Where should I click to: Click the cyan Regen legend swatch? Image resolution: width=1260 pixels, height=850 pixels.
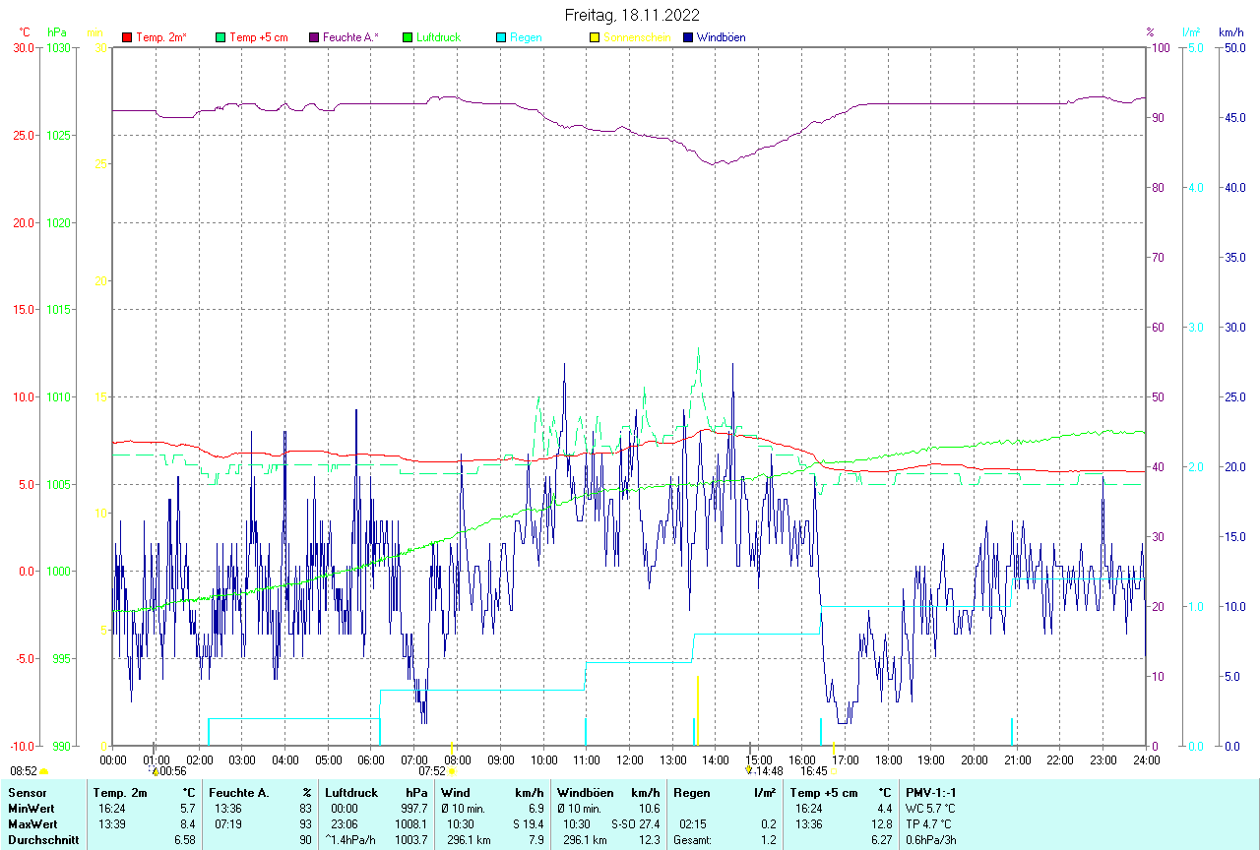click(500, 37)
